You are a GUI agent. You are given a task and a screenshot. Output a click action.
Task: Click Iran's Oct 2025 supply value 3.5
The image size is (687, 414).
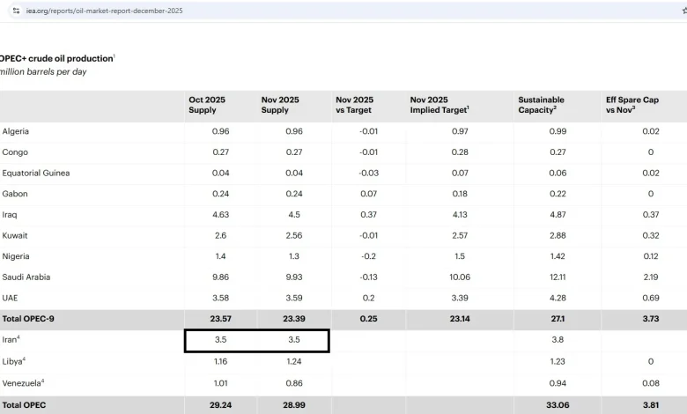pos(223,340)
